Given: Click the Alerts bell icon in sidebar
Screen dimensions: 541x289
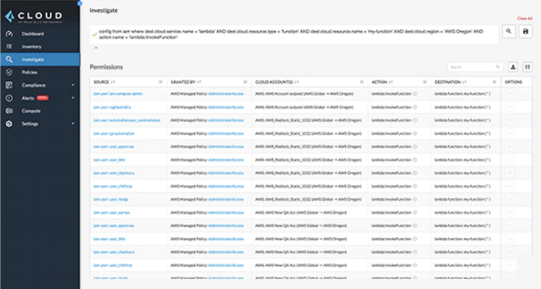Looking at the screenshot, I should pos(9,98).
